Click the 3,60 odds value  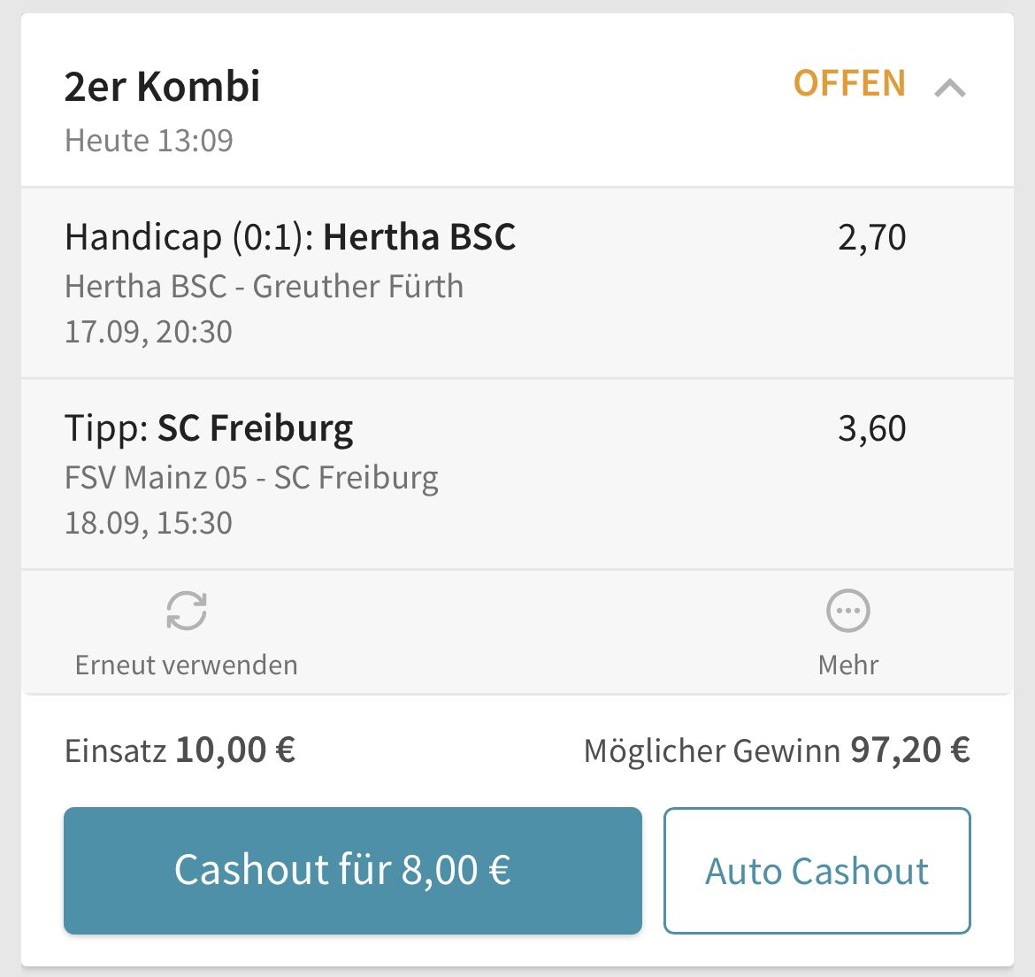click(872, 429)
